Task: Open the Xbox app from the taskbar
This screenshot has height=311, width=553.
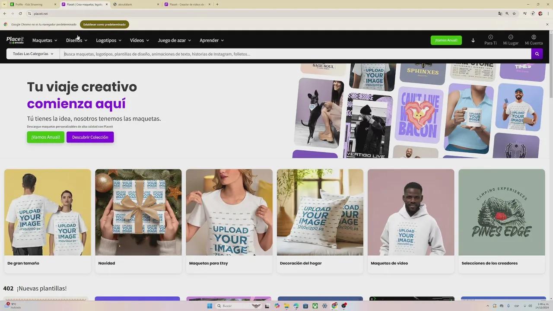Action: coord(315,306)
